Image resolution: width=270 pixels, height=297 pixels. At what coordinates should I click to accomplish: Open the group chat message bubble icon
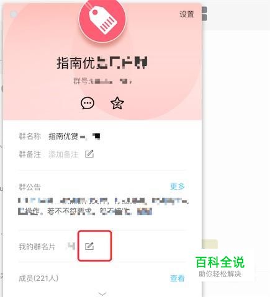pyautogui.click(x=88, y=103)
